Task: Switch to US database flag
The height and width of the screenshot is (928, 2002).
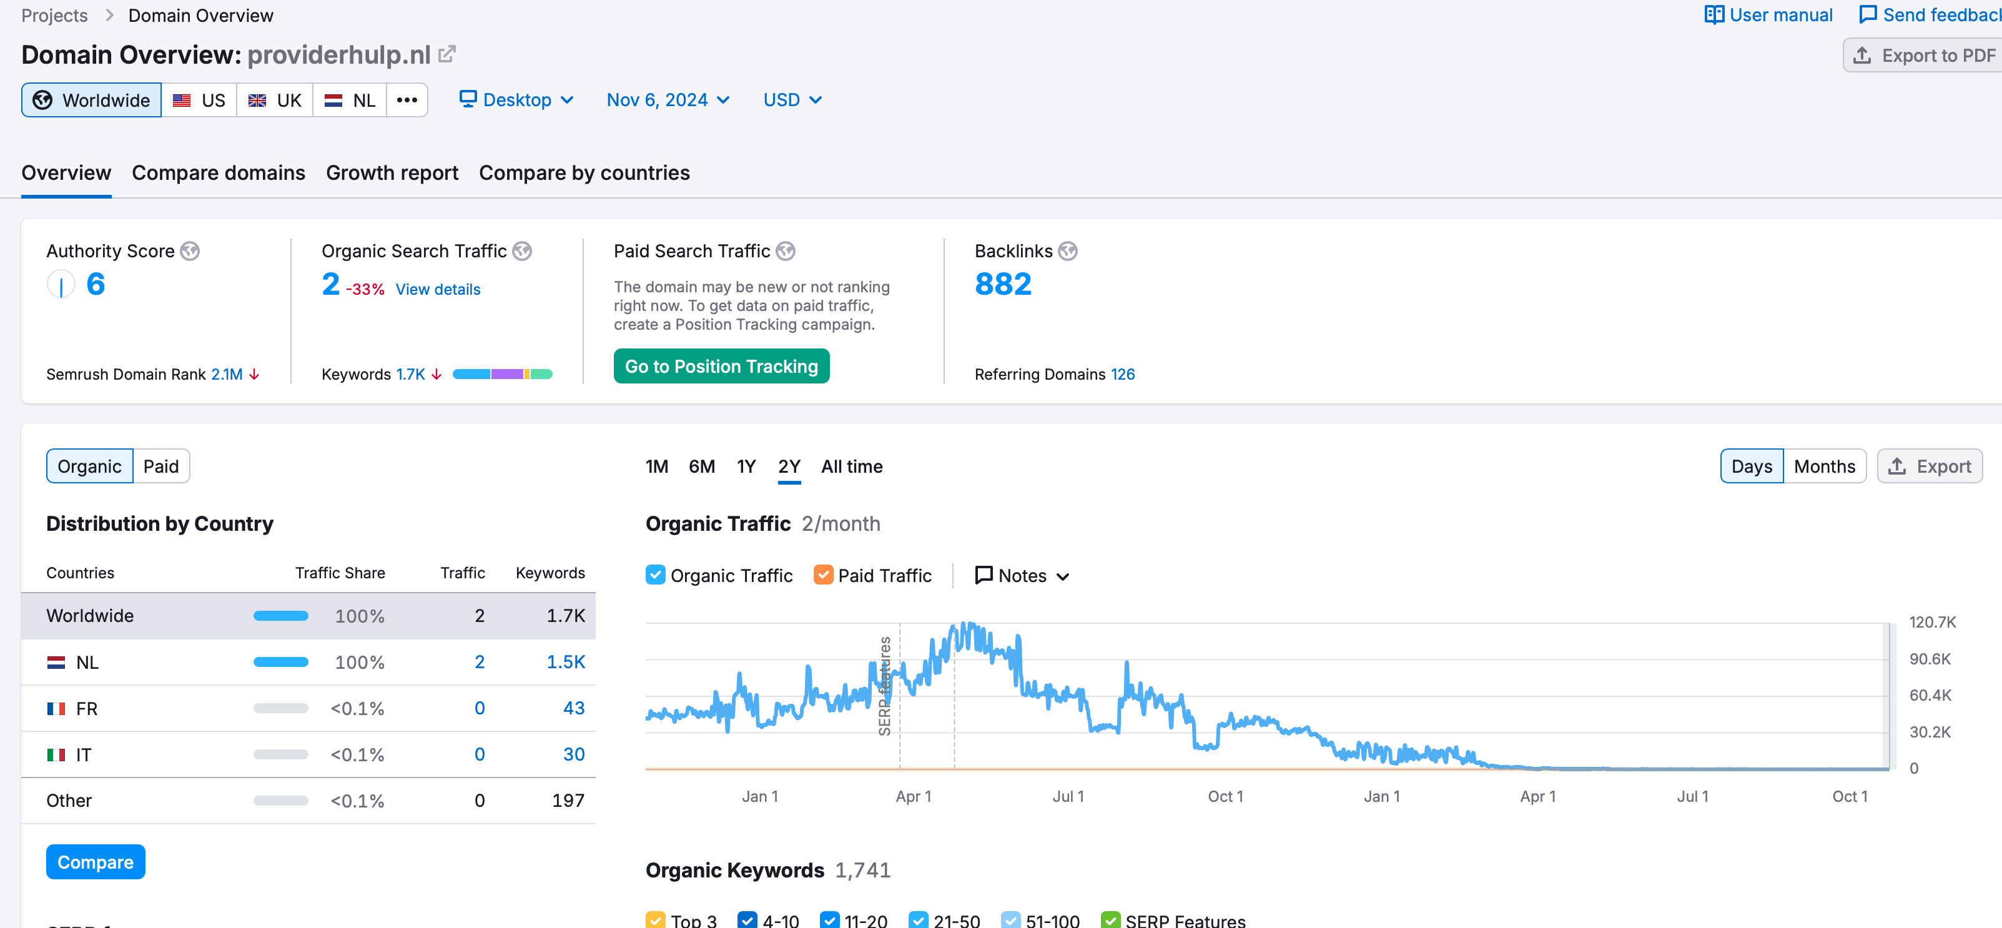Action: [199, 101]
